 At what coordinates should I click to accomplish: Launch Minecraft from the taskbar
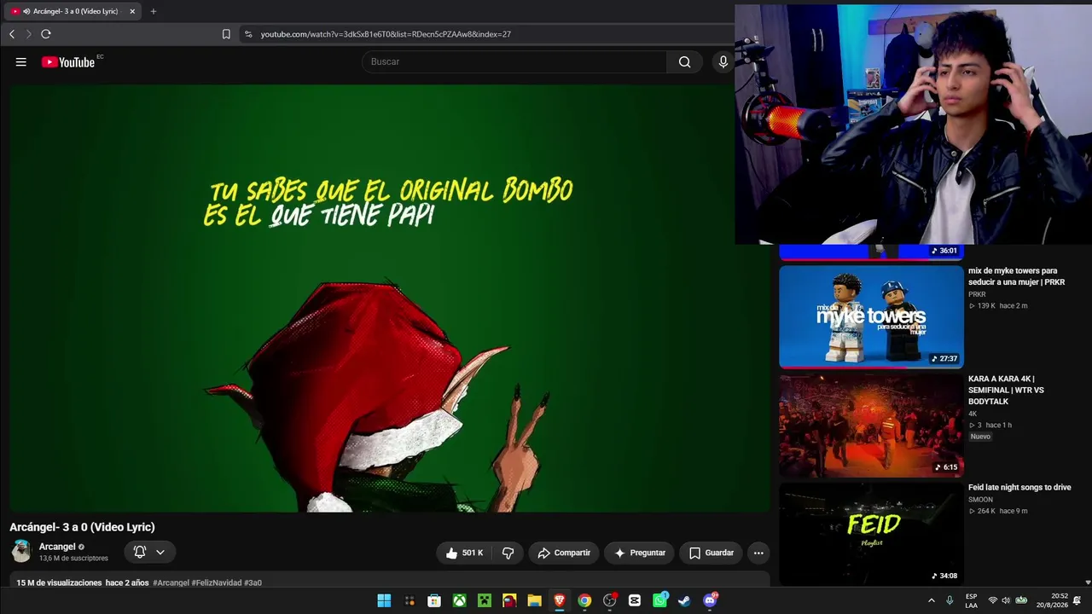[x=485, y=600]
